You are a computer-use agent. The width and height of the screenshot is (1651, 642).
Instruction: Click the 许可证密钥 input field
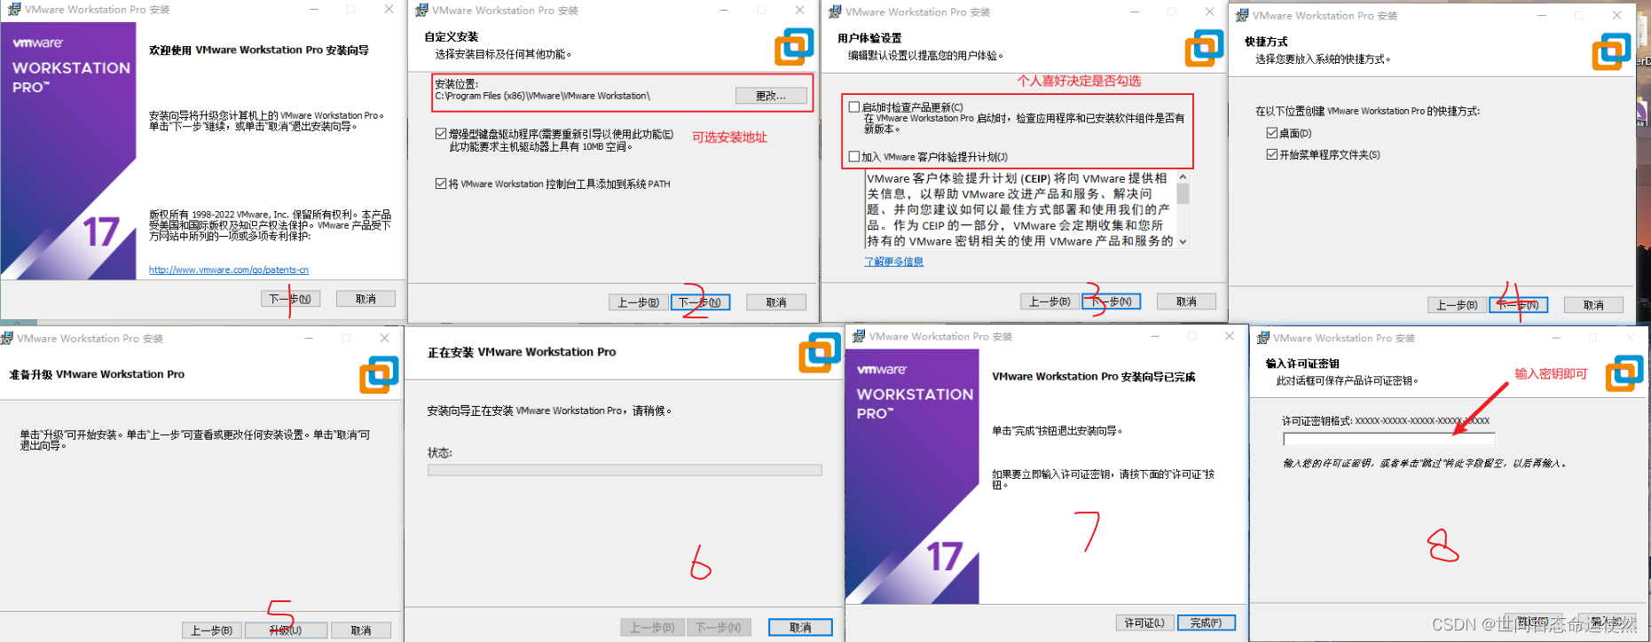pos(1388,439)
